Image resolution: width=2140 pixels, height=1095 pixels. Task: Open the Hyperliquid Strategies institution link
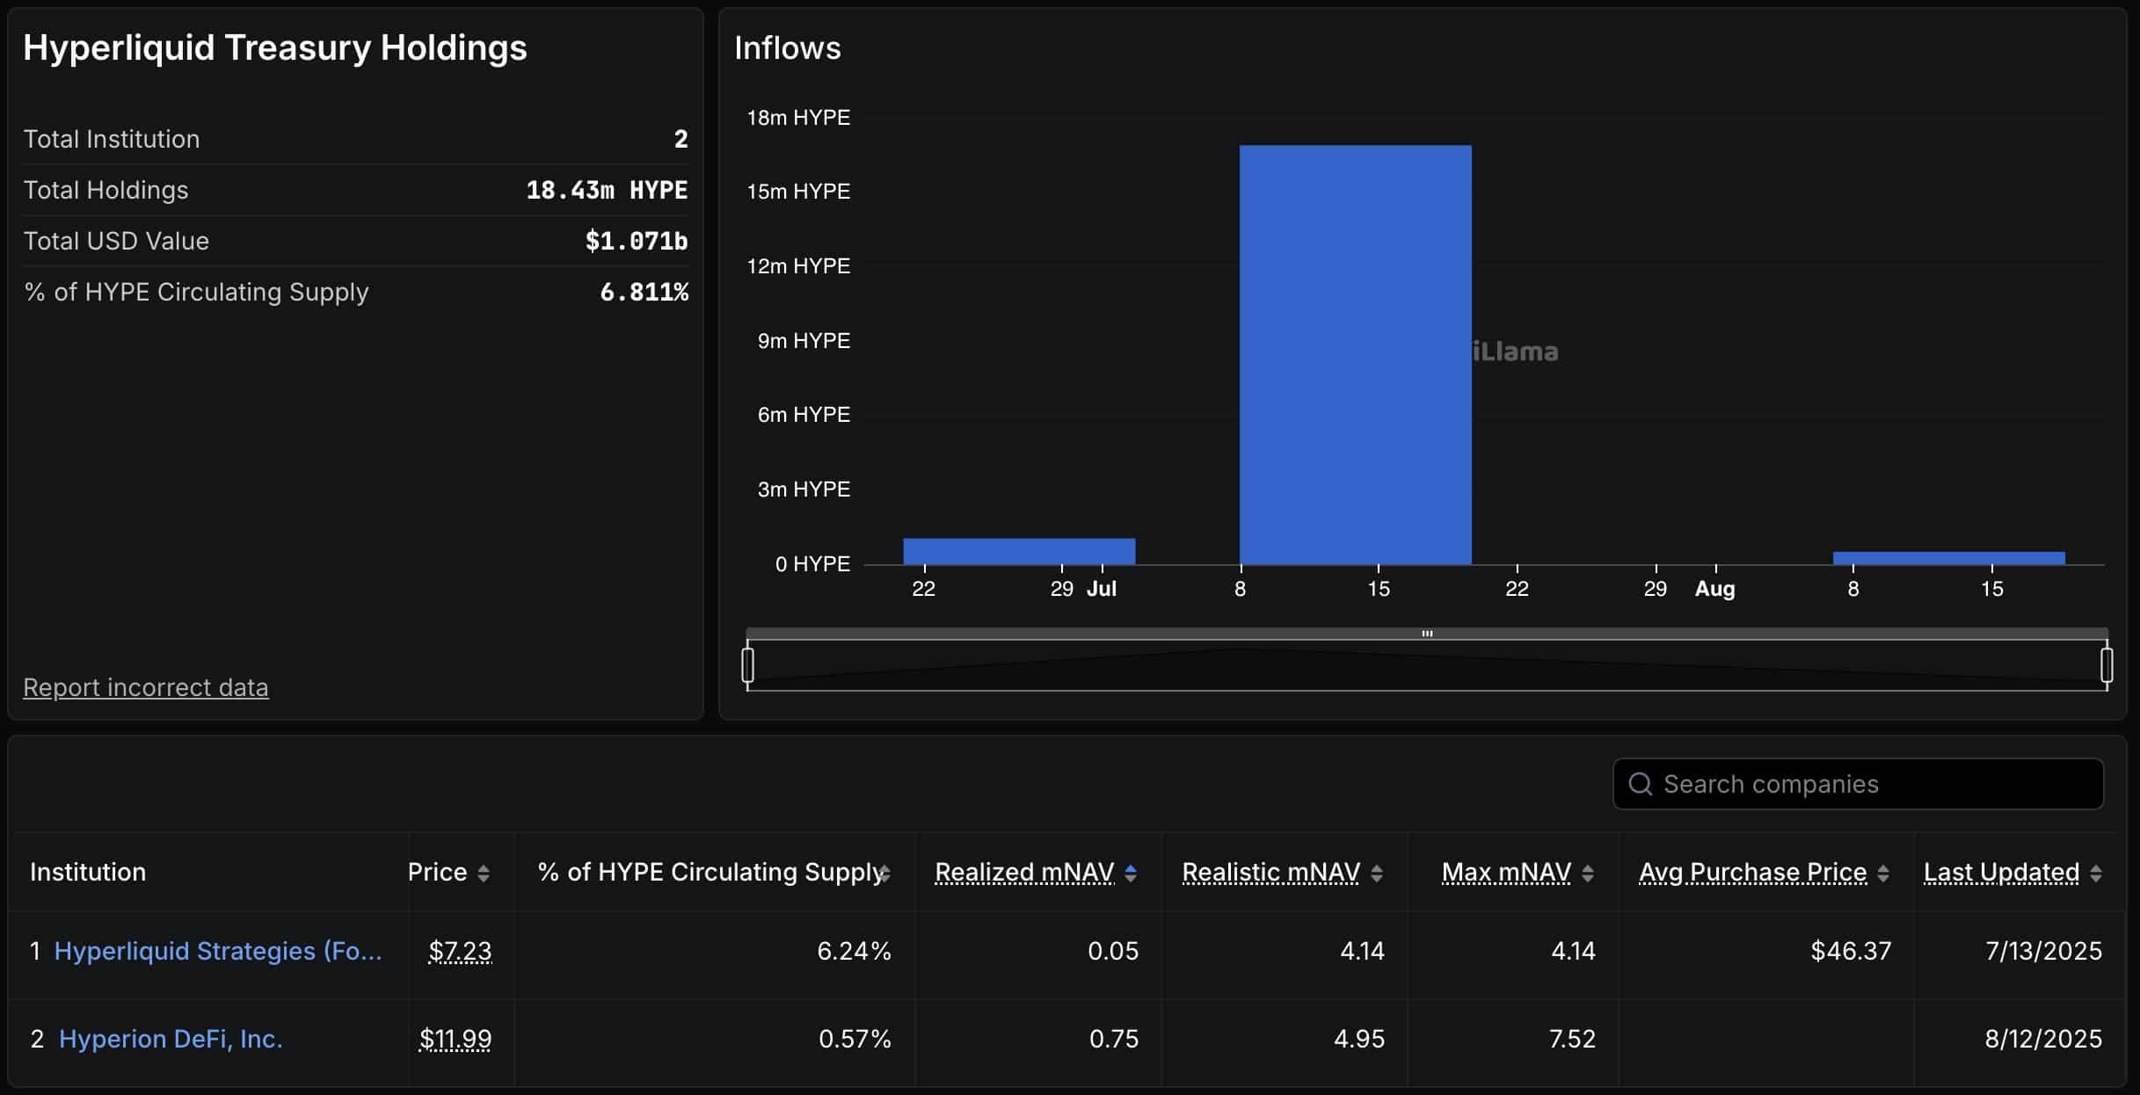pyautogui.click(x=218, y=951)
